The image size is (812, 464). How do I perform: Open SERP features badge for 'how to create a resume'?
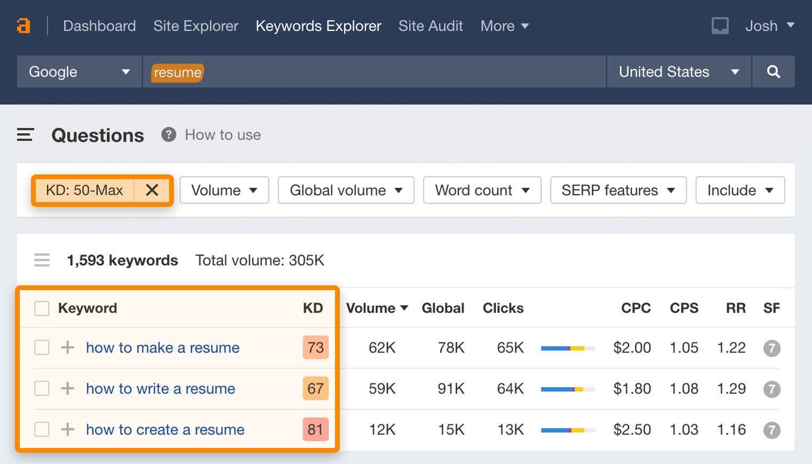click(771, 430)
